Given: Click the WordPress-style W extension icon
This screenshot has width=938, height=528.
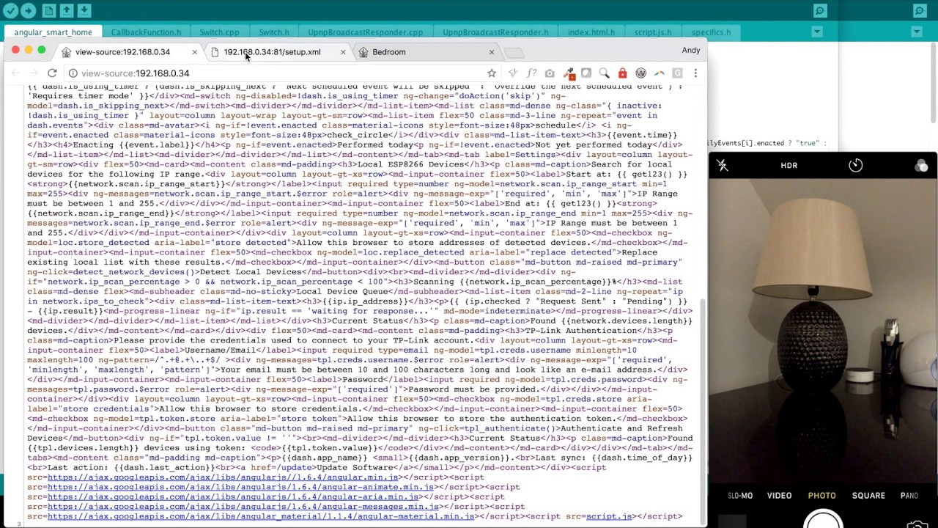Looking at the screenshot, I should (x=640, y=73).
